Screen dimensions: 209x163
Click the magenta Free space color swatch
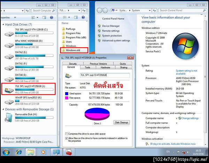(x=67, y=98)
